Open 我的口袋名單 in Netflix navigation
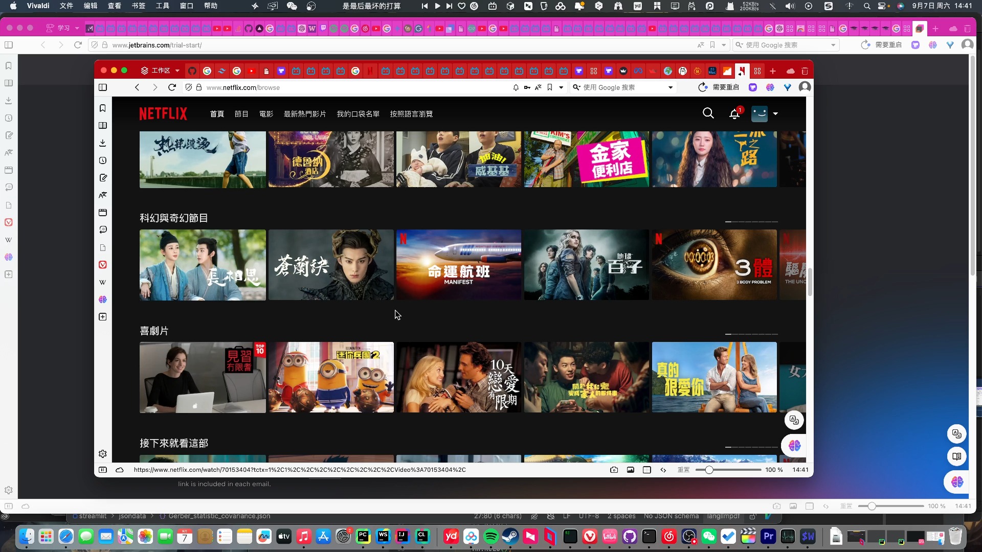 pyautogui.click(x=358, y=114)
